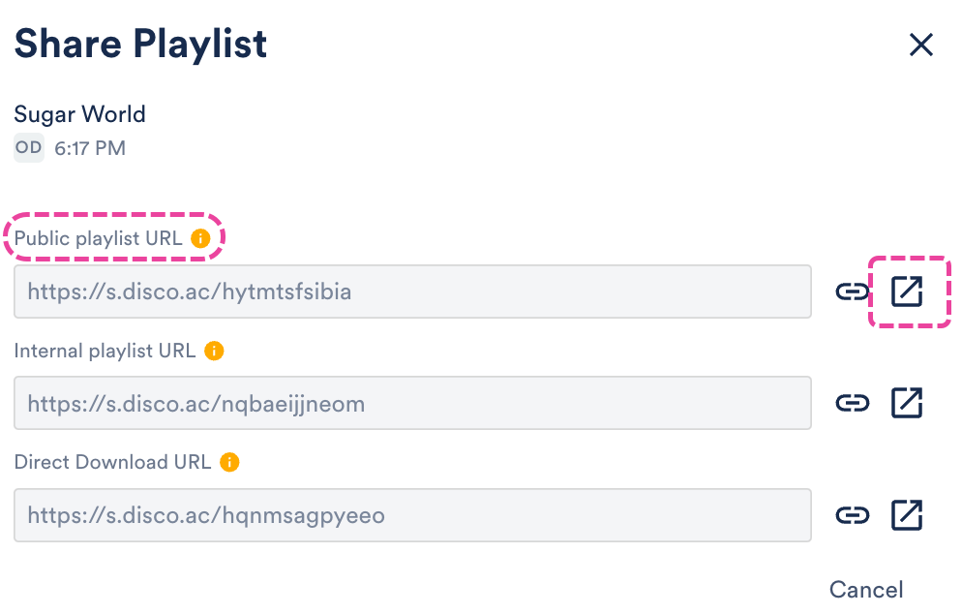Click the Public playlist URL label

click(x=98, y=238)
